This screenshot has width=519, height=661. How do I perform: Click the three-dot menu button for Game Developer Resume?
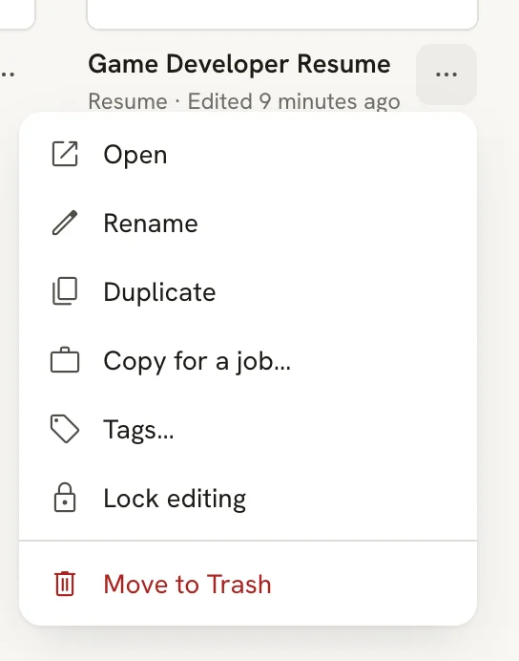click(446, 75)
